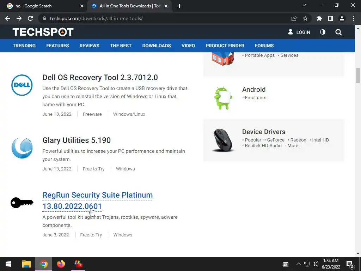Open the FEATURES menu item

point(57,46)
